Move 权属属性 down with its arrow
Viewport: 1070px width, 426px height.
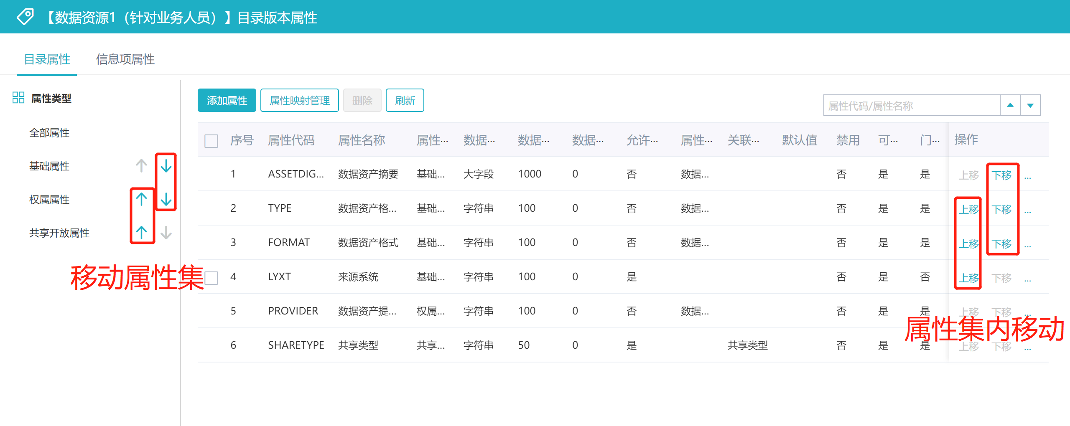pos(166,199)
